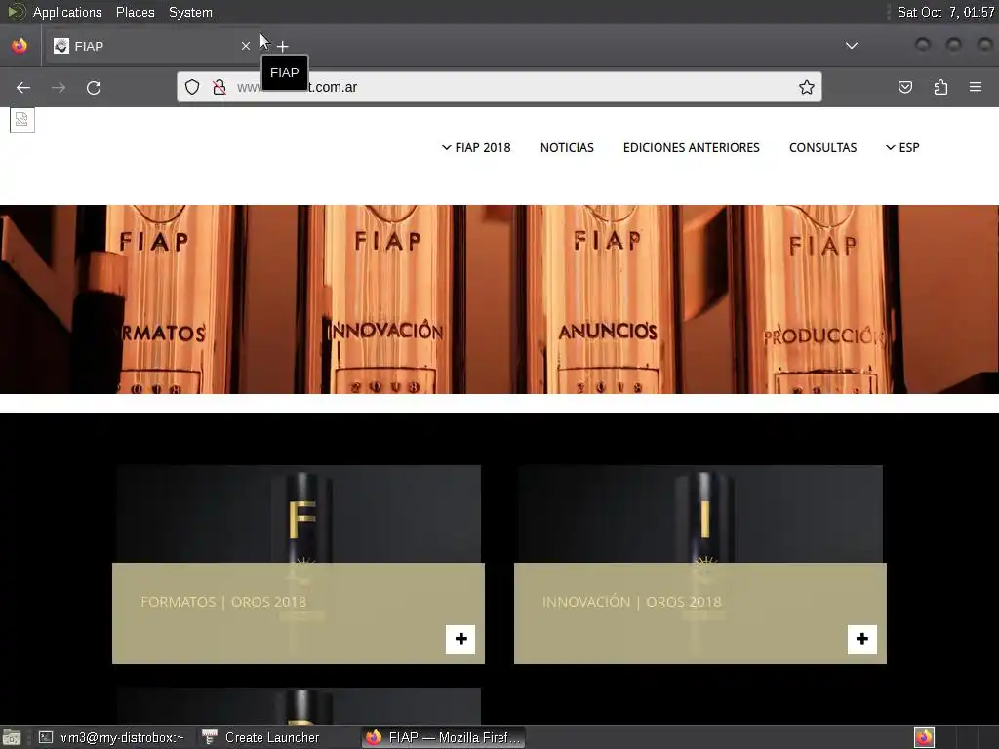Click the broken site logo image
The image size is (999, 749).
point(22,120)
